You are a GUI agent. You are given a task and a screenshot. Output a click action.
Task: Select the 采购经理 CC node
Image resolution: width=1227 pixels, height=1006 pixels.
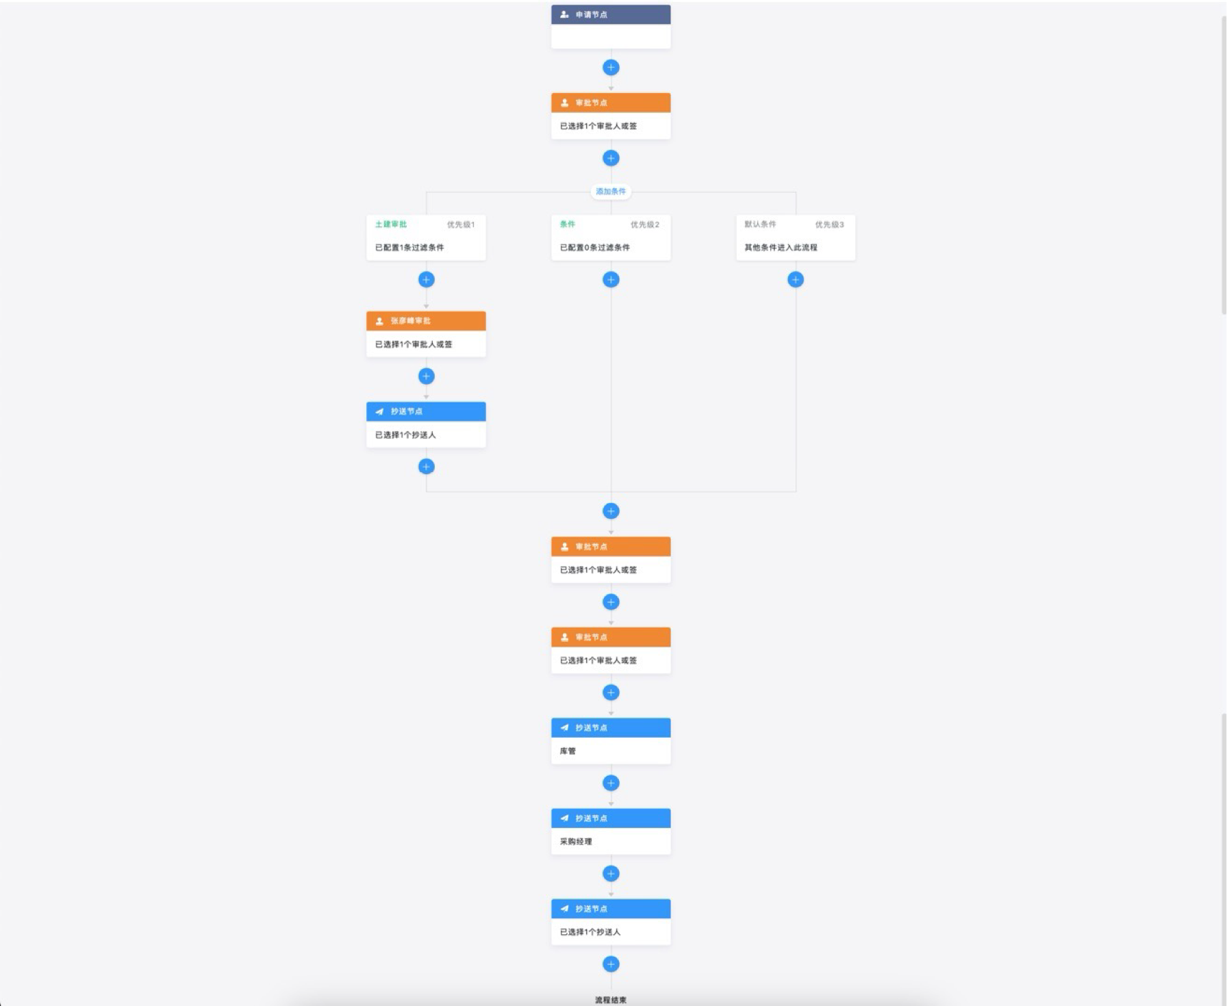point(611,831)
